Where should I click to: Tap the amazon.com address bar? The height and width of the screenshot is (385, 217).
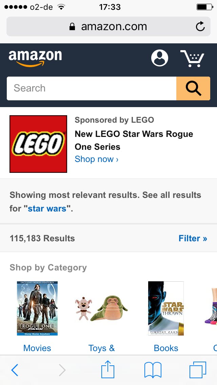(108, 26)
